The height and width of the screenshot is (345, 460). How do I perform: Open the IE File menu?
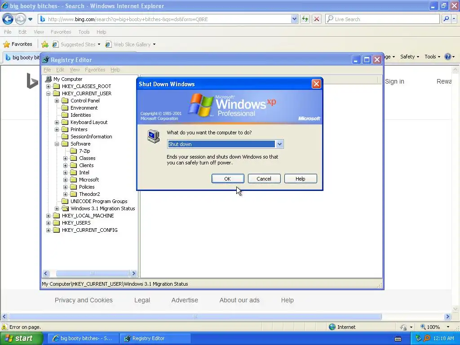coord(8,32)
